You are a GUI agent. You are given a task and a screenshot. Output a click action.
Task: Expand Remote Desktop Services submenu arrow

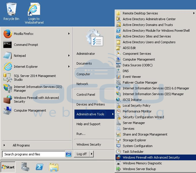194,13
